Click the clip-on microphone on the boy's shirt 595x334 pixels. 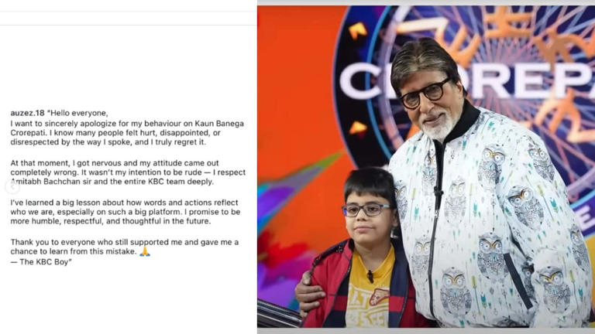370,277
